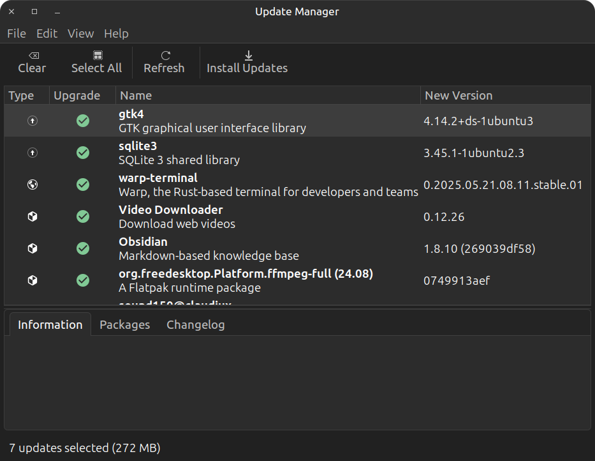Viewport: 595px width, 461px height.
Task: Open the Help menu
Action: 116,34
